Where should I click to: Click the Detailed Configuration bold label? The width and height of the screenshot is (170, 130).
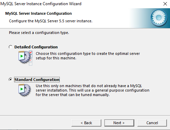tap(36, 47)
